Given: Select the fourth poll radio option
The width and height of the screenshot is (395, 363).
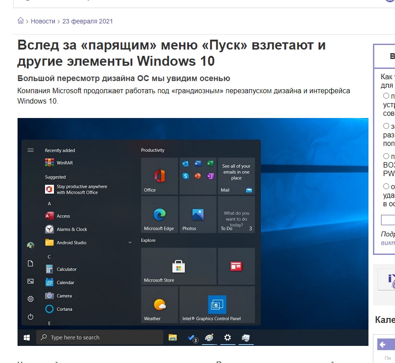Looking at the screenshot, I should click(386, 186).
